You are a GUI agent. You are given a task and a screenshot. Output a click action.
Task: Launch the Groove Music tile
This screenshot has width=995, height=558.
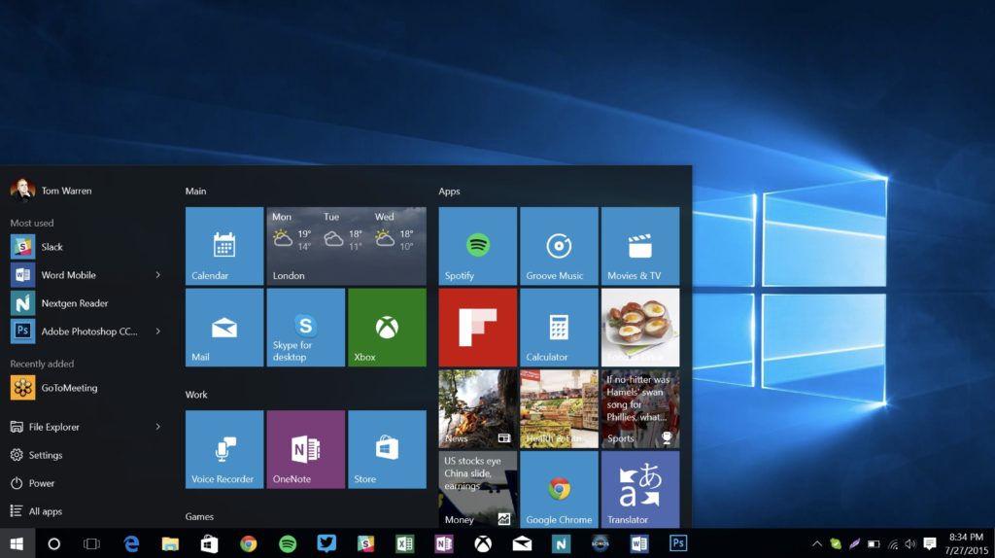558,246
